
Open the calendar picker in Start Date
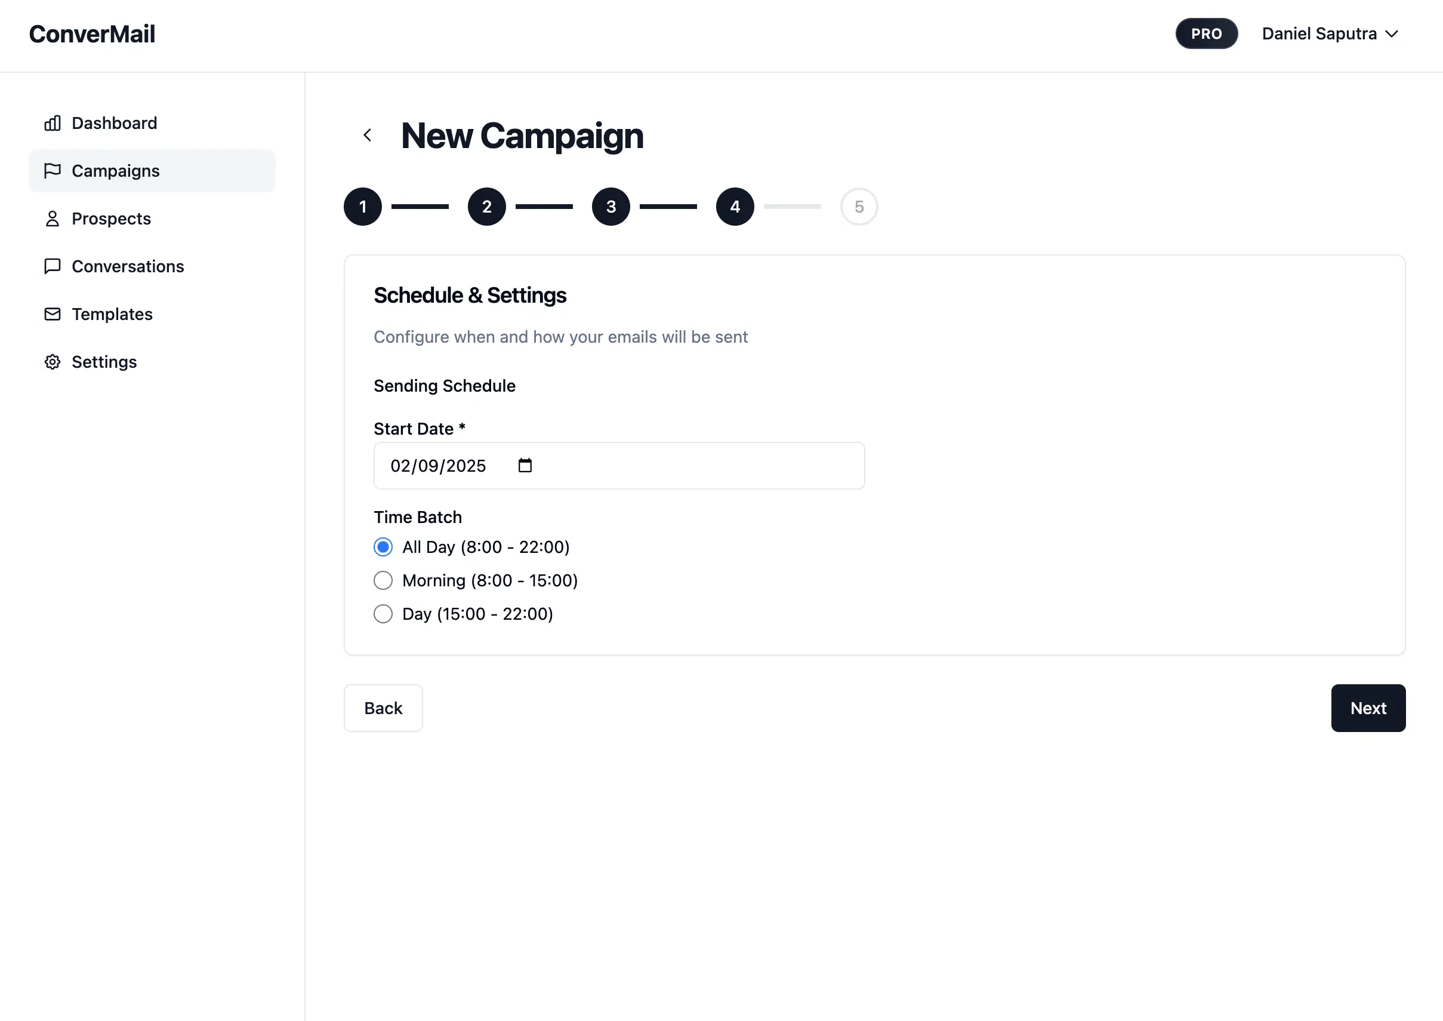click(525, 466)
